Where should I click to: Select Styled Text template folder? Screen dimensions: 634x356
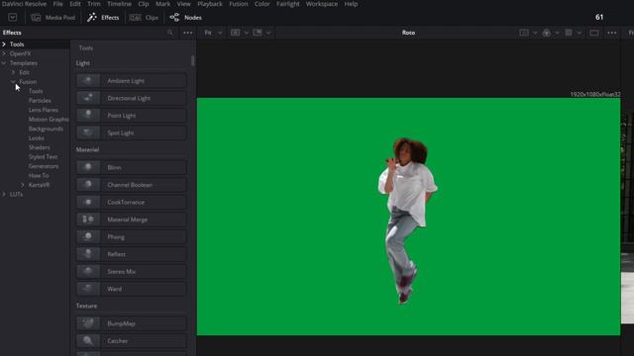click(43, 156)
